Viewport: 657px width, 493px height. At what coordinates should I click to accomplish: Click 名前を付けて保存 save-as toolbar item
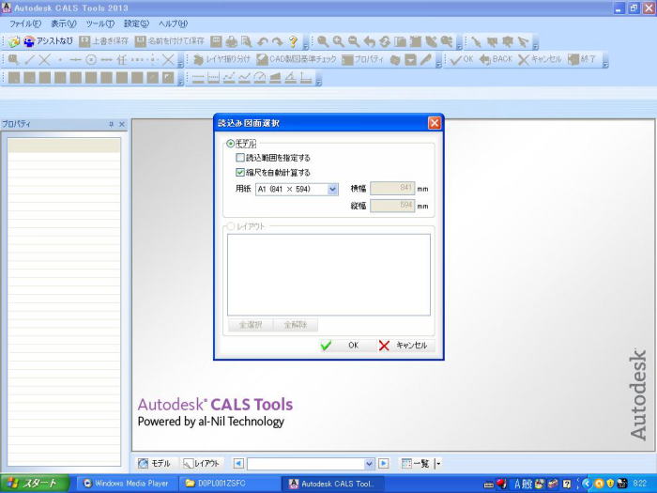170,41
